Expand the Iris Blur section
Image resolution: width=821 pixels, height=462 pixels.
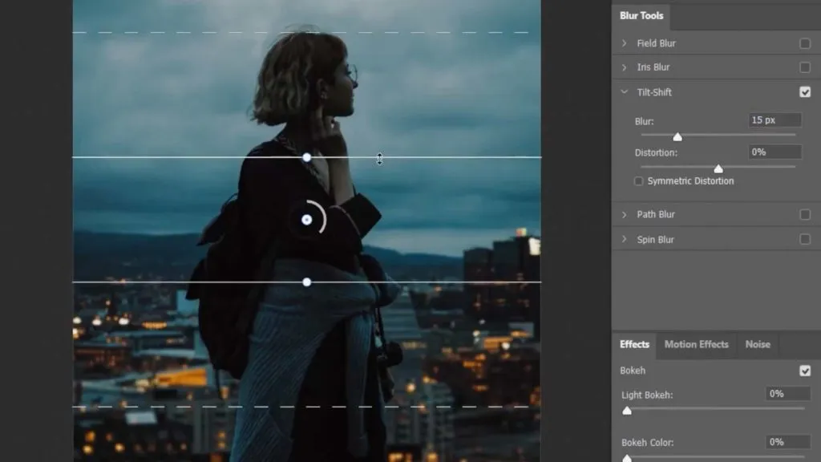click(x=625, y=67)
